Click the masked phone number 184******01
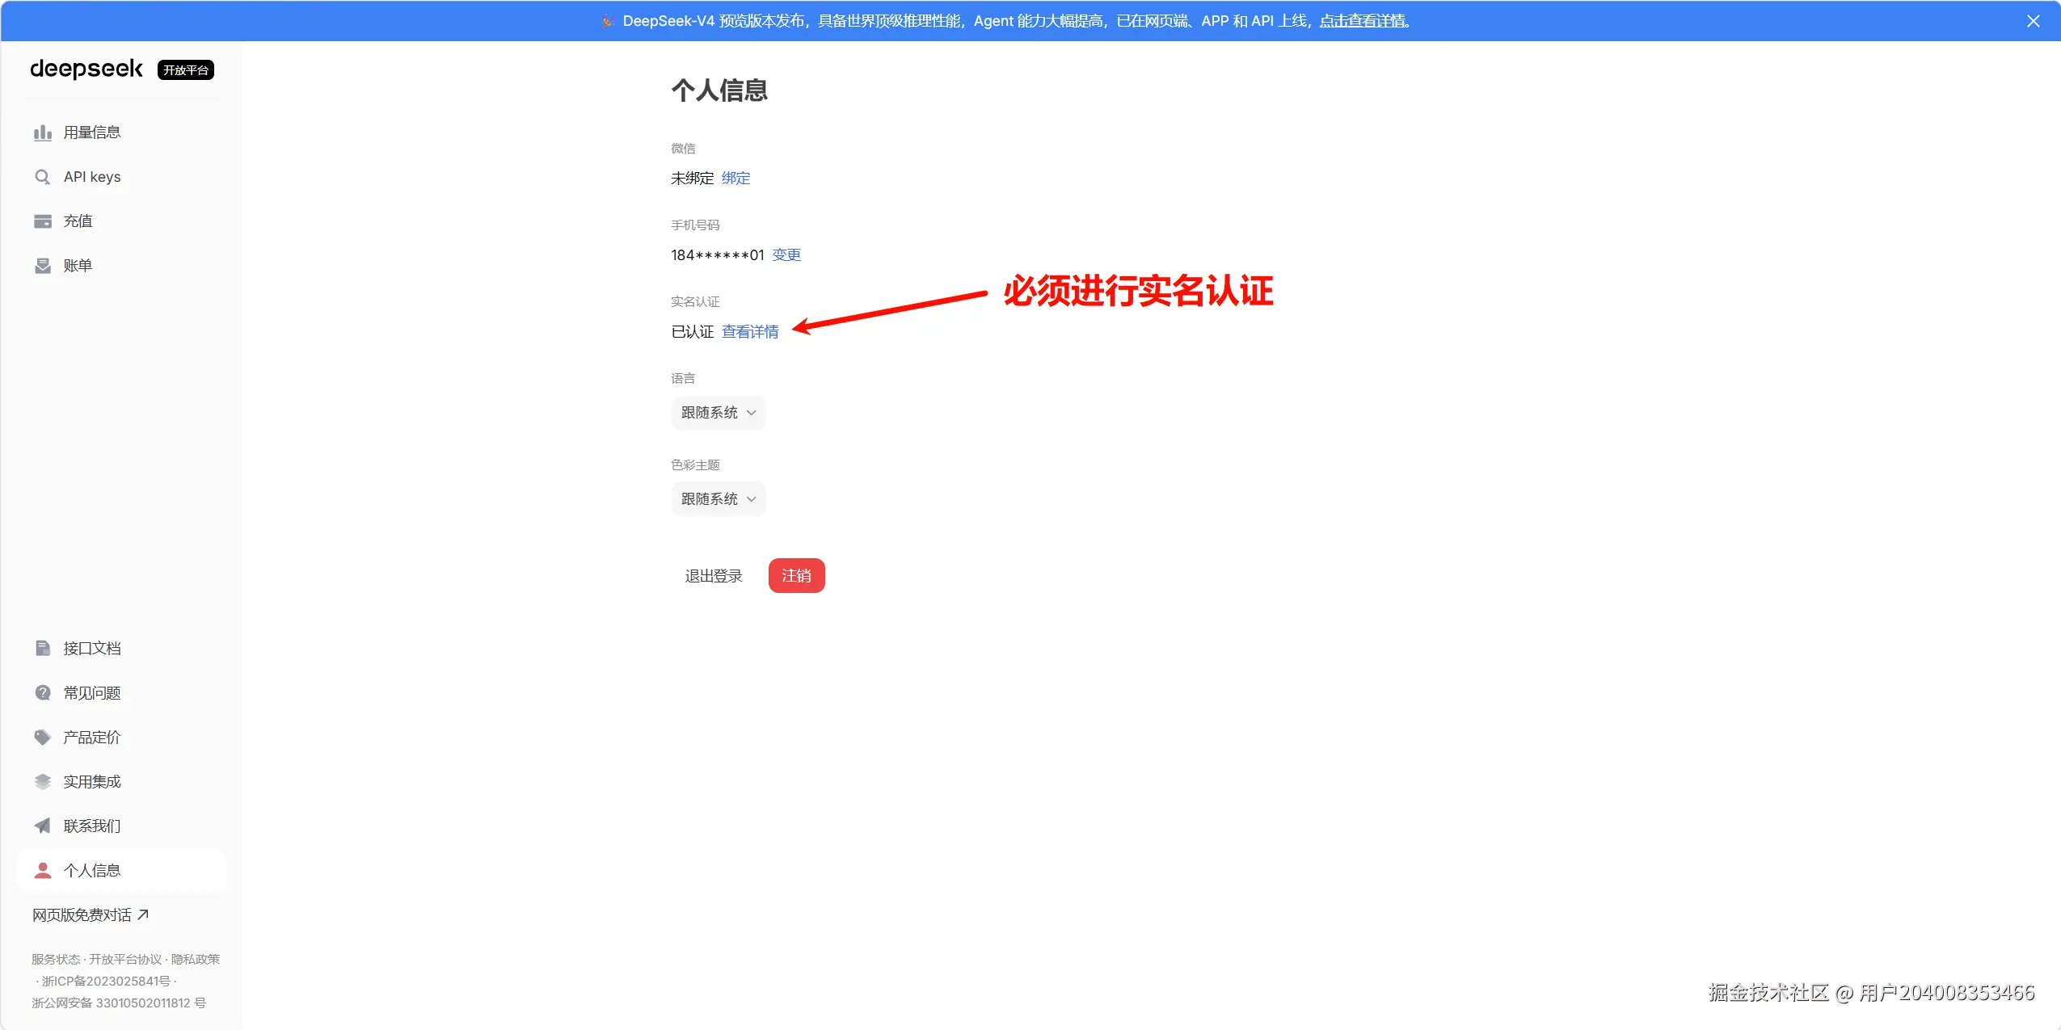The image size is (2061, 1030). click(718, 254)
